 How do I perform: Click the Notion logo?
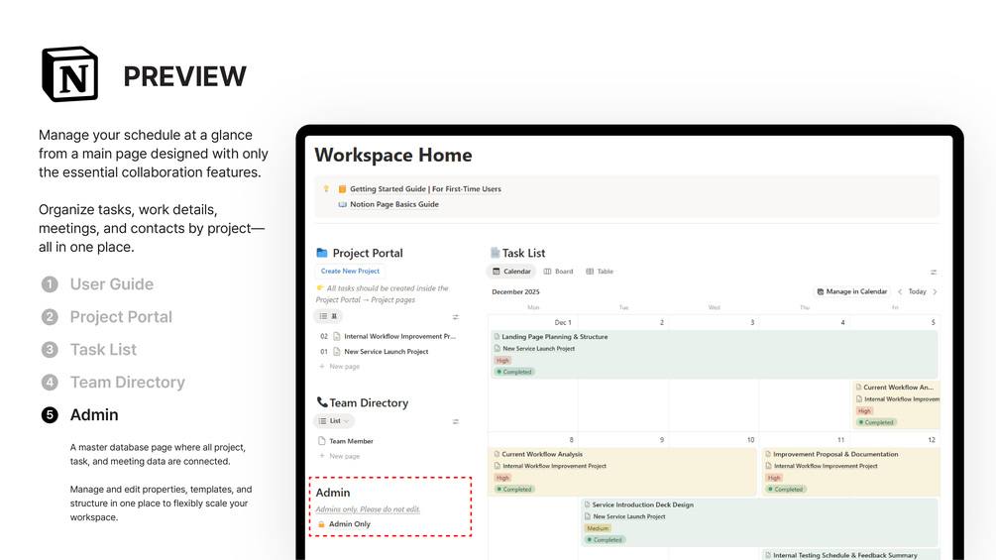coord(70,73)
